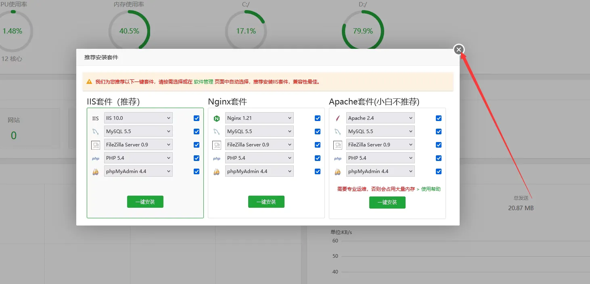This screenshot has height=284, width=590.
Task: Uncheck Nginx 1.21 checkbox
Action: pyautogui.click(x=318, y=118)
